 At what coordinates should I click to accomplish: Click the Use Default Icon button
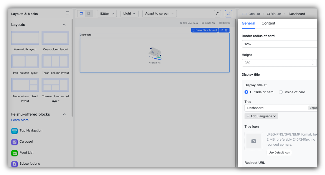click(x=279, y=152)
